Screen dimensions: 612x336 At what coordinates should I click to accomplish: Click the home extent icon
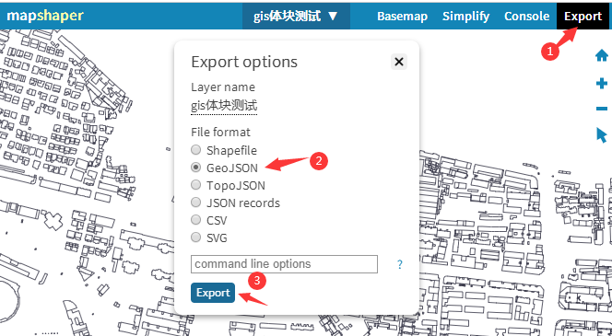point(602,56)
